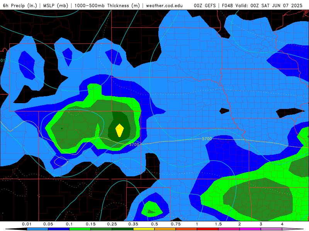Click the 0.01 legend value
The width and height of the screenshot is (309, 231).
point(27,224)
